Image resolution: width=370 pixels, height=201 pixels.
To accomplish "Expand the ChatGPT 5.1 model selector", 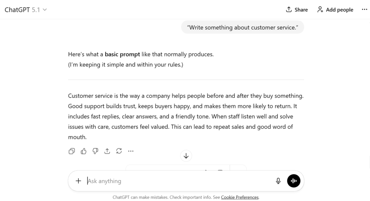I will (x=26, y=10).
